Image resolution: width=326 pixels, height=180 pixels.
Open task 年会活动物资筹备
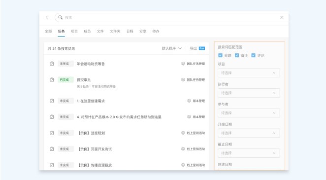point(91,64)
